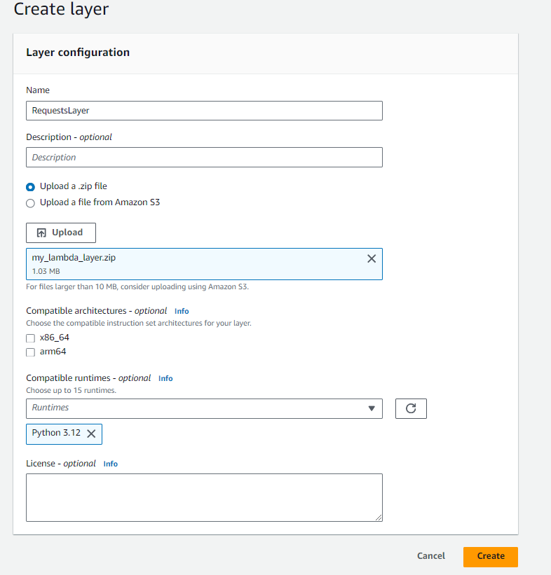Select Upload a file from Amazon S3
551x575 pixels.
tap(30, 203)
